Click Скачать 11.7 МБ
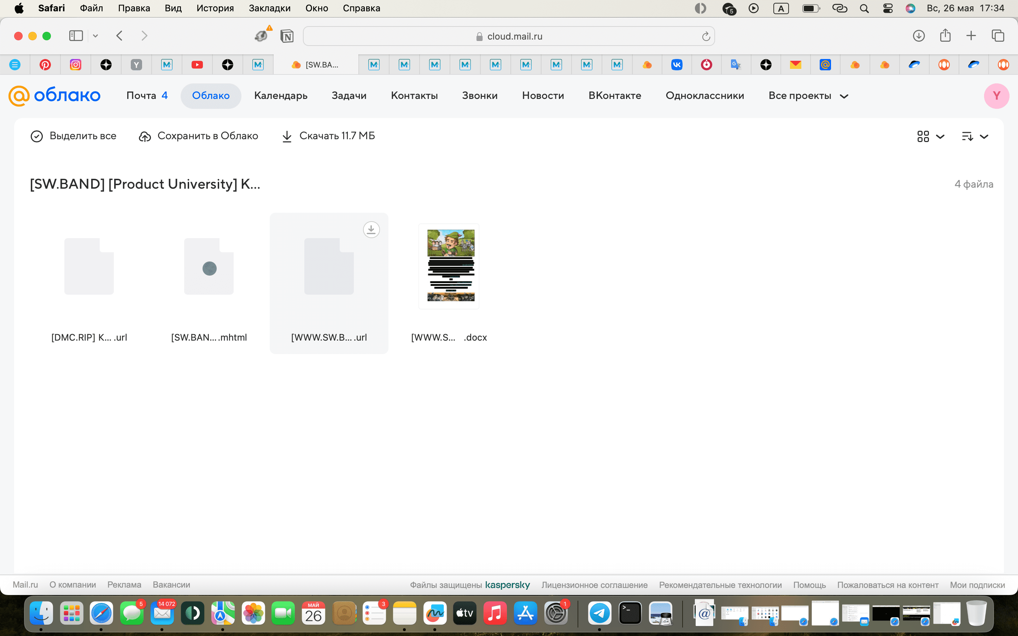This screenshot has width=1018, height=636. (328, 136)
